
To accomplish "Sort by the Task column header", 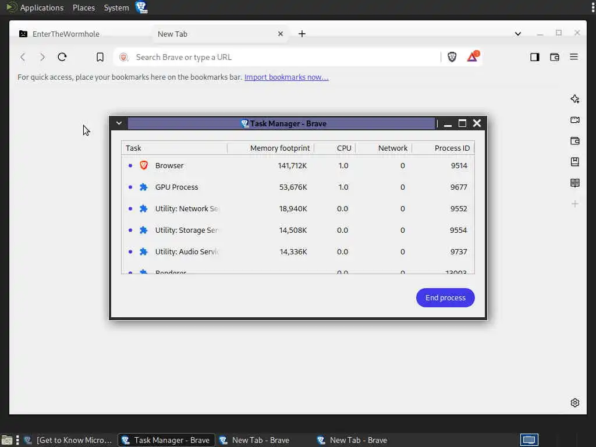I will [x=174, y=148].
